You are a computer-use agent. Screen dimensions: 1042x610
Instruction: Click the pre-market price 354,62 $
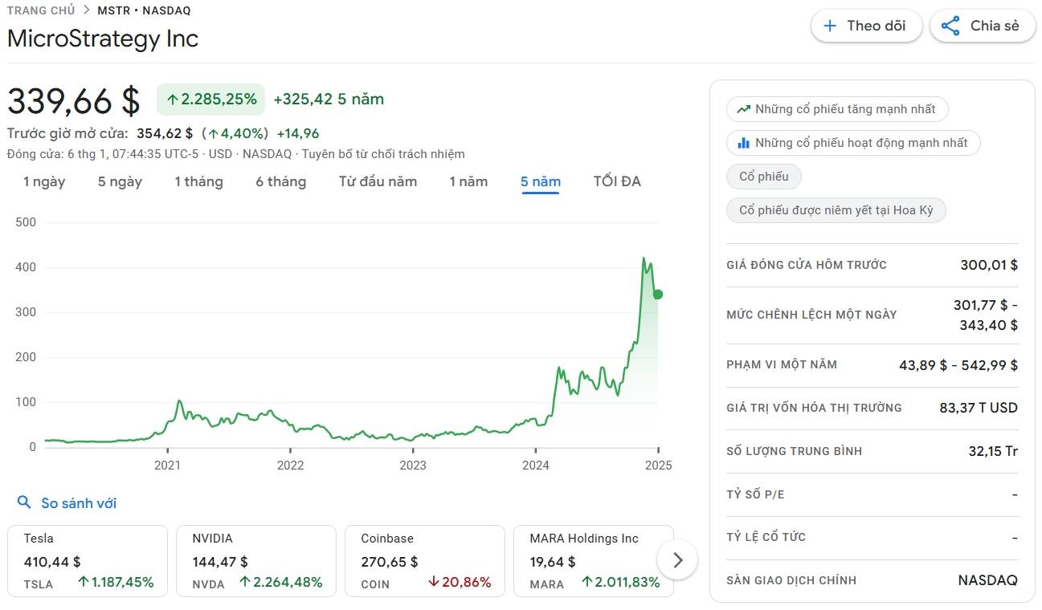coord(165,133)
